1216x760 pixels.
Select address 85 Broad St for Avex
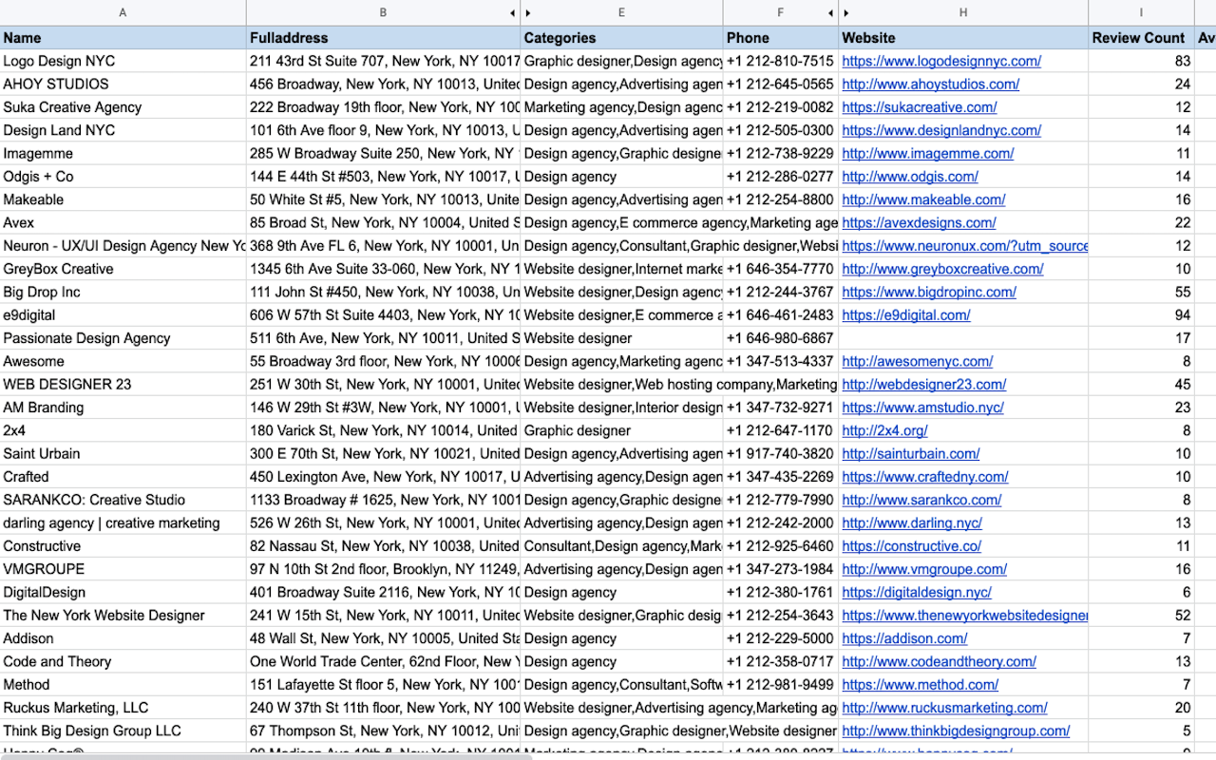coord(383,222)
